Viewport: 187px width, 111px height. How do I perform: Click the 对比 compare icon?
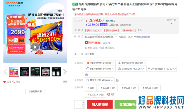tap(13, 82)
